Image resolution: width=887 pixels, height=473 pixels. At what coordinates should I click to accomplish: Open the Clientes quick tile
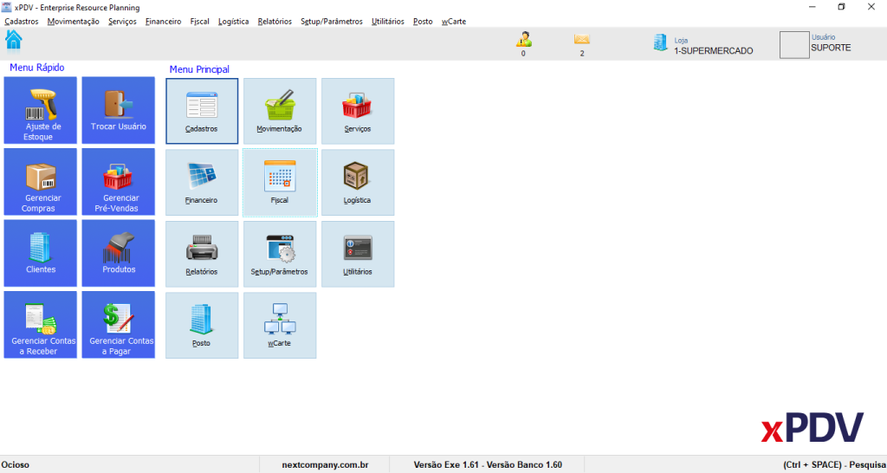[40, 253]
